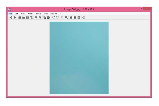Rotate image clockwise
Image resolution: width=159 pixels, height=106 pixels.
point(58,18)
